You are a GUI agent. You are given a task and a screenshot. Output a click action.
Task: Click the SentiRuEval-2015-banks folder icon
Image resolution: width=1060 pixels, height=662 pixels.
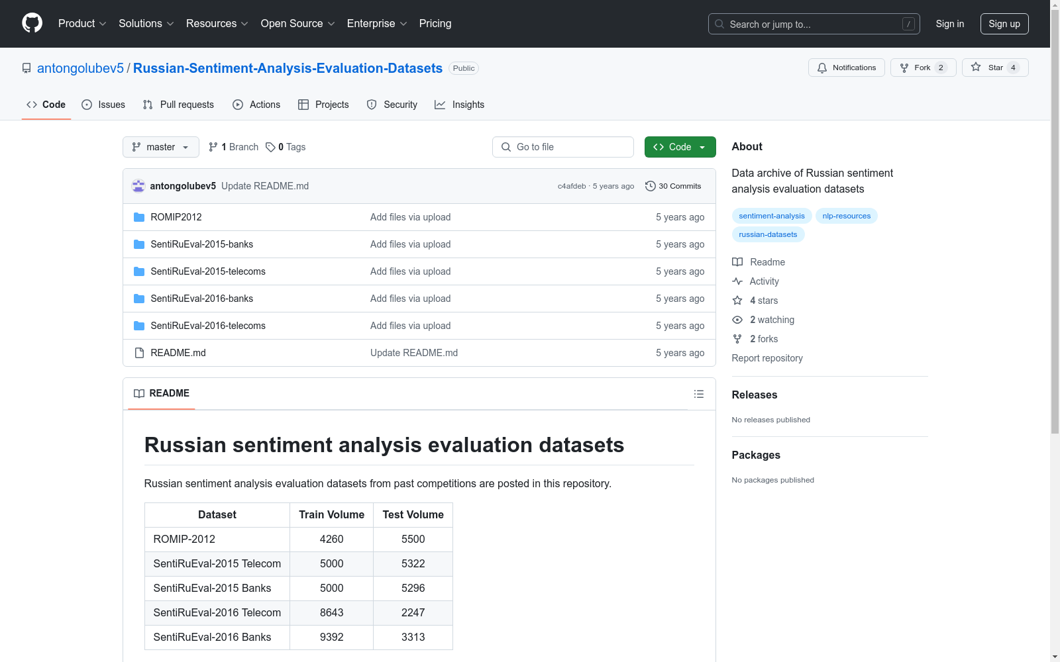(139, 244)
